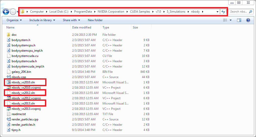Click the change view icon
Screen dimensions: 256x137
(225, 20)
